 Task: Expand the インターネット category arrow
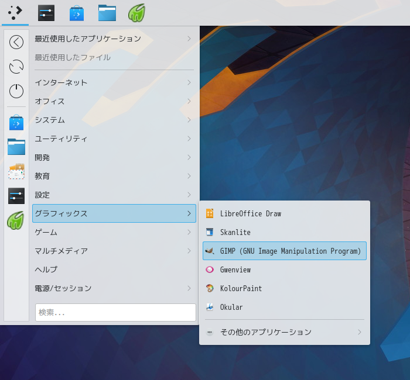pos(189,82)
